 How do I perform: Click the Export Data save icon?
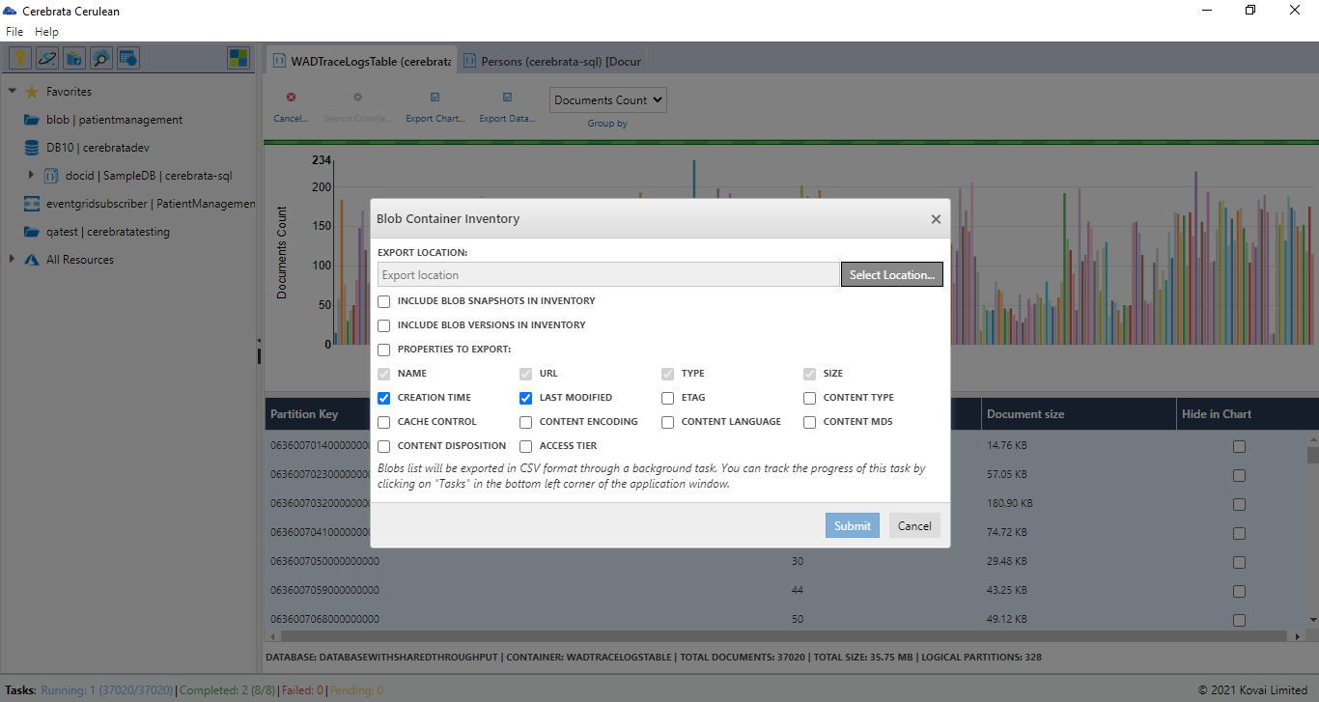tap(507, 97)
